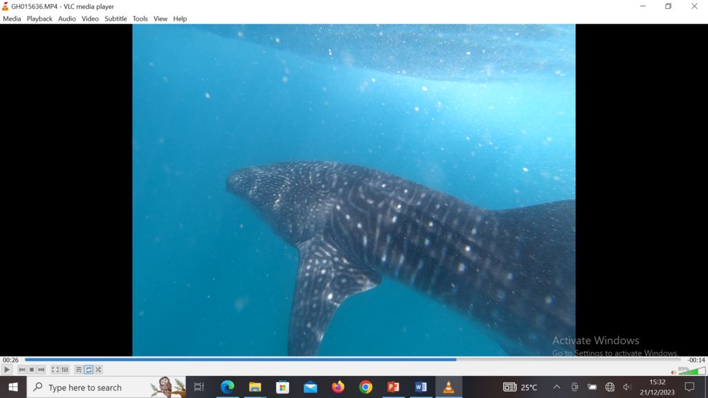
Task: Jump to the next media track
Action: (x=41, y=370)
